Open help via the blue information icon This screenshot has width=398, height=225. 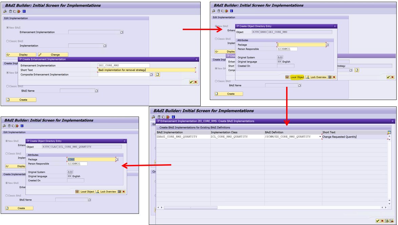click(24, 11)
